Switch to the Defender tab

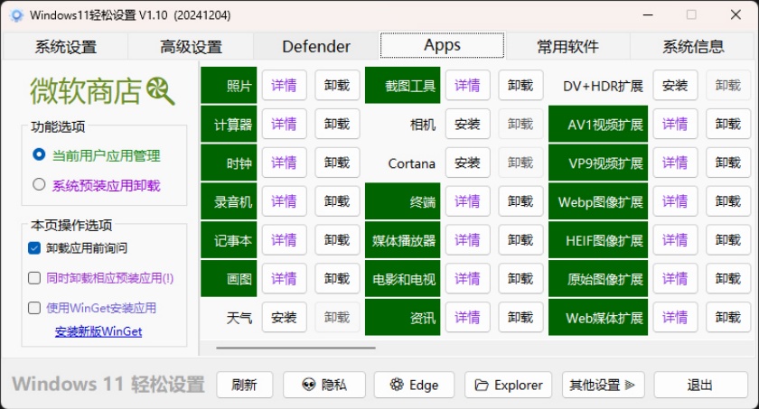[316, 46]
